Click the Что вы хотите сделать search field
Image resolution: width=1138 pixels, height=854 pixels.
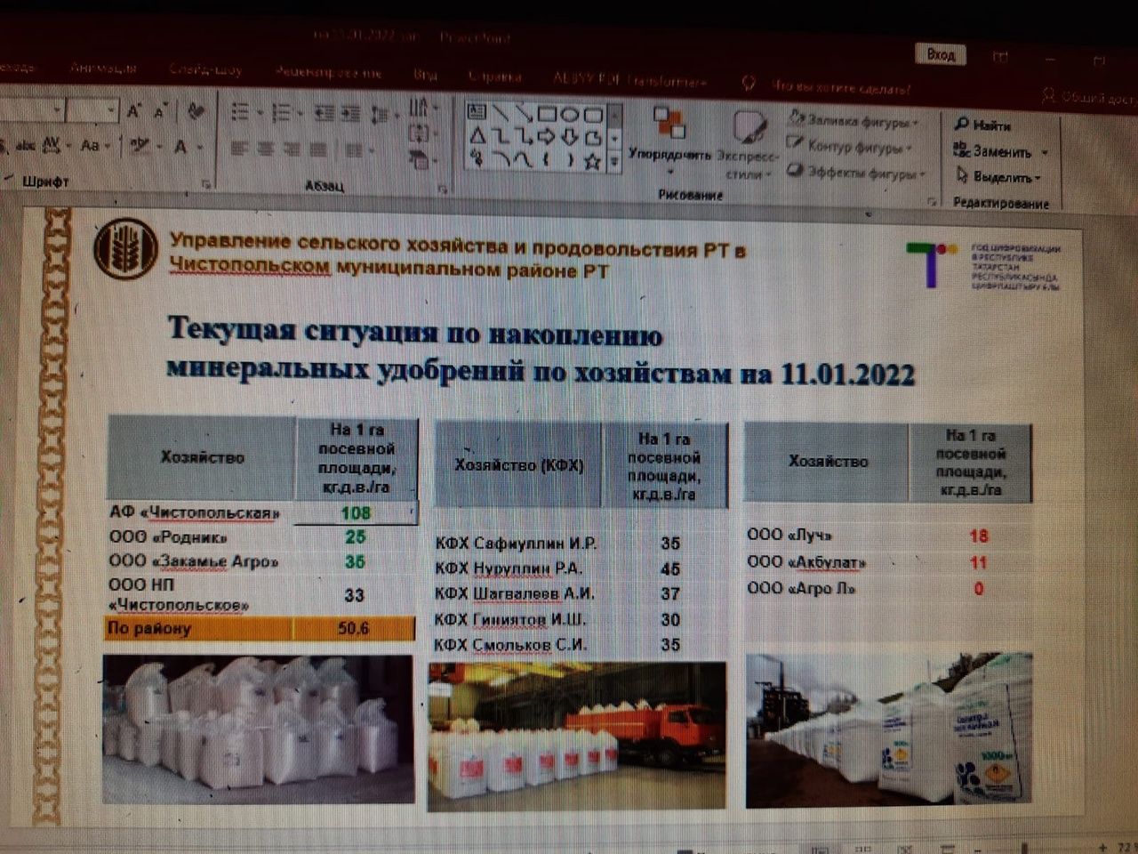(840, 88)
